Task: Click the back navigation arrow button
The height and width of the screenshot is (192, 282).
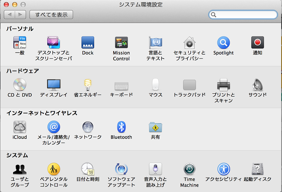Action: point(10,15)
